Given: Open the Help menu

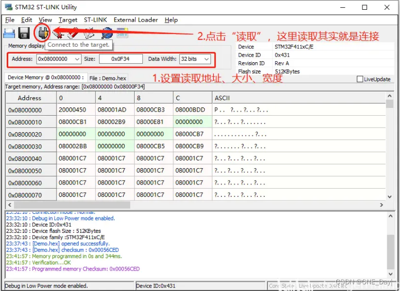Looking at the screenshot, I should coord(171,20).
